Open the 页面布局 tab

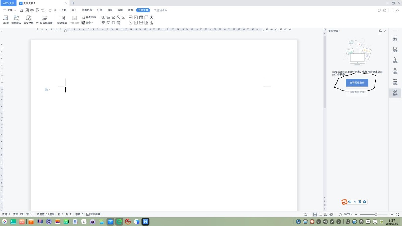(x=87, y=10)
